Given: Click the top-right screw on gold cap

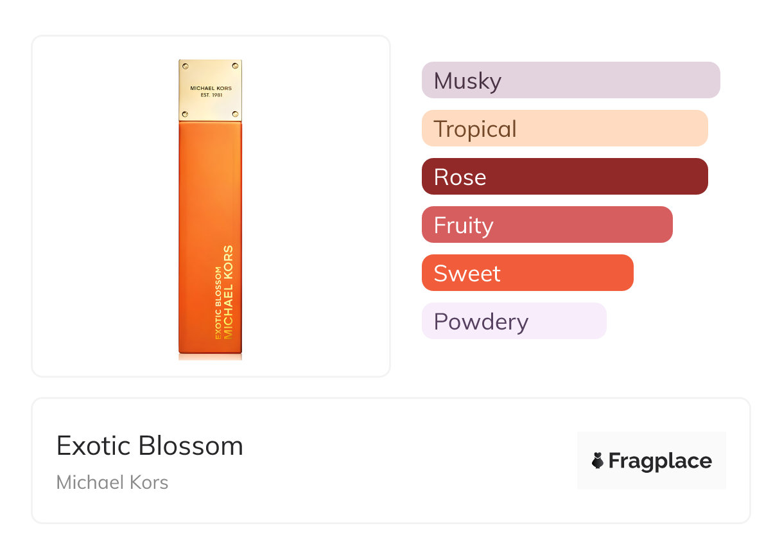Looking at the screenshot, I should coord(236,66).
